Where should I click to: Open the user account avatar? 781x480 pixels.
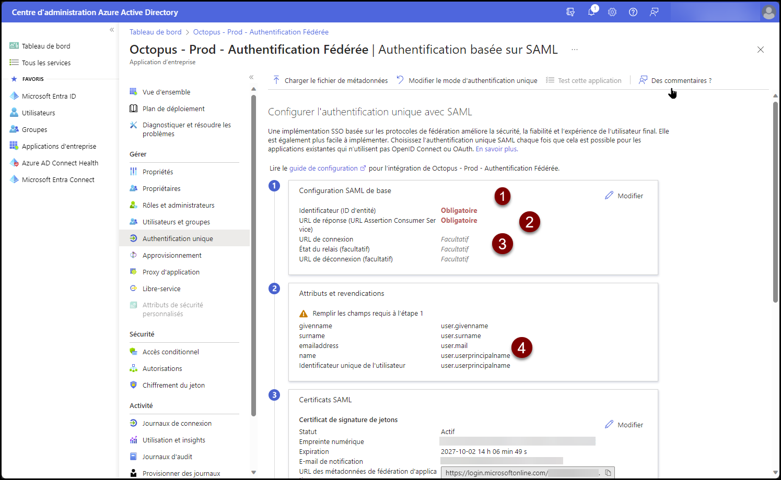point(768,12)
